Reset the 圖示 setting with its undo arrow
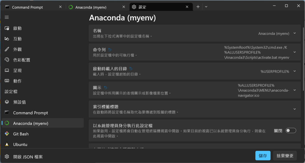The width and height of the screenshot is (305, 163). point(105,88)
